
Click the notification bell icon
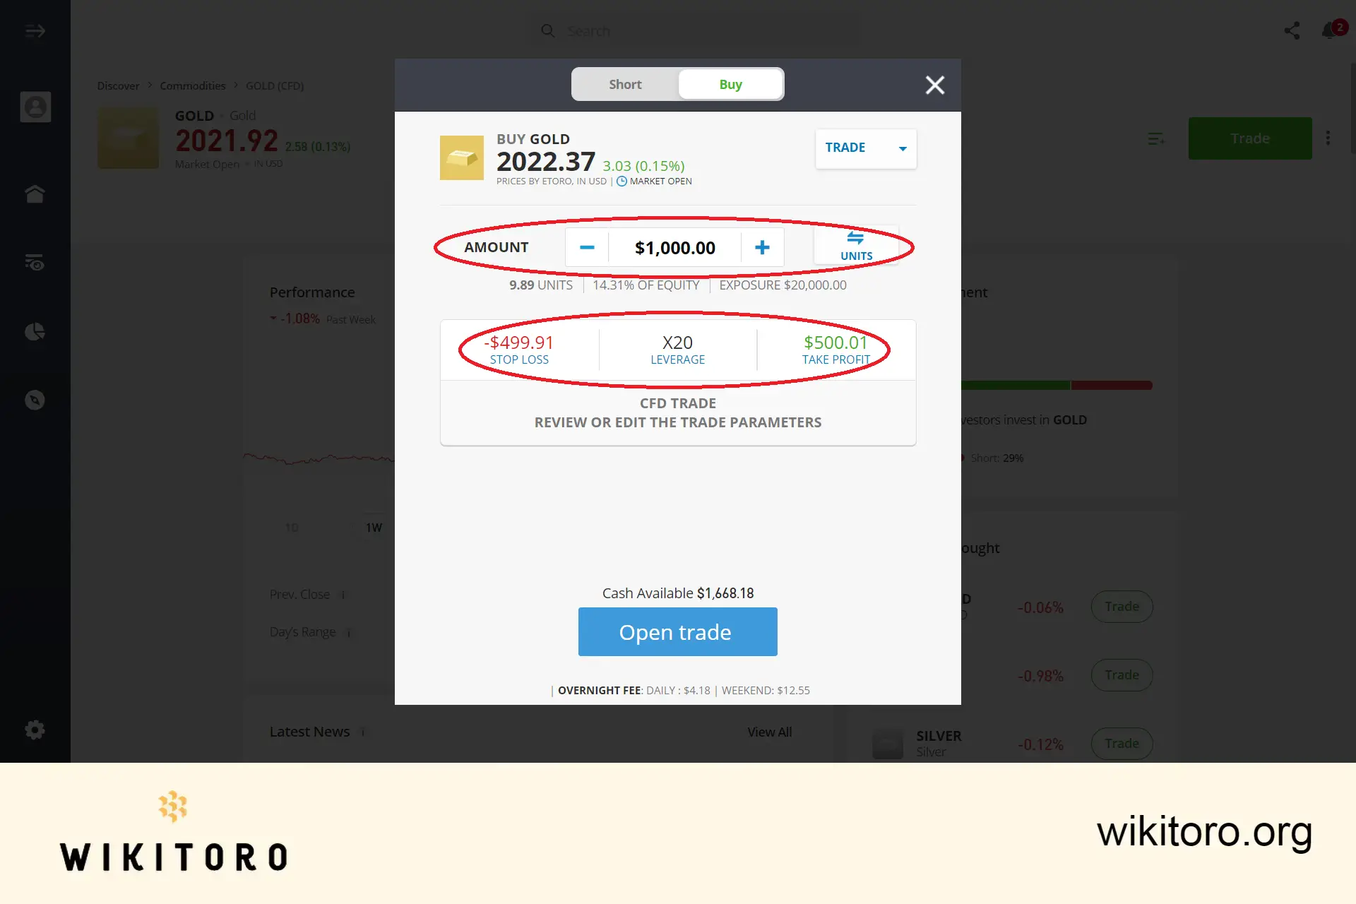coord(1330,30)
